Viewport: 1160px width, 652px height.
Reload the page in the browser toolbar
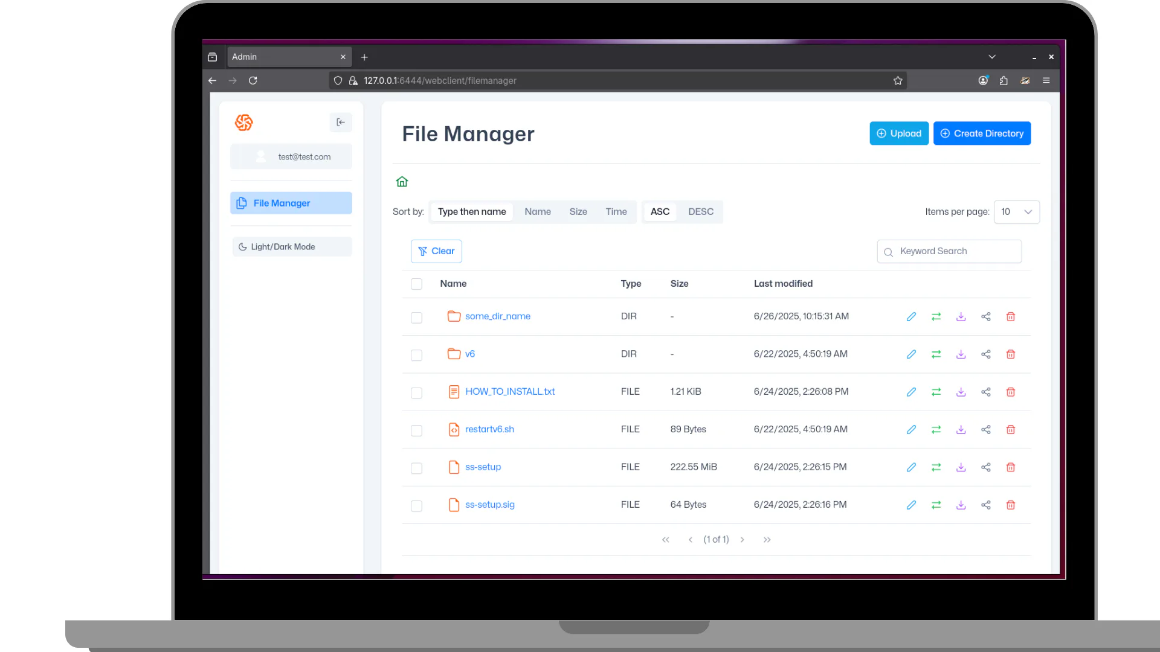coord(253,81)
